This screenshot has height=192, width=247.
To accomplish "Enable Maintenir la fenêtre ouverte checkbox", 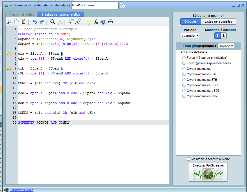I will point(189,159).
